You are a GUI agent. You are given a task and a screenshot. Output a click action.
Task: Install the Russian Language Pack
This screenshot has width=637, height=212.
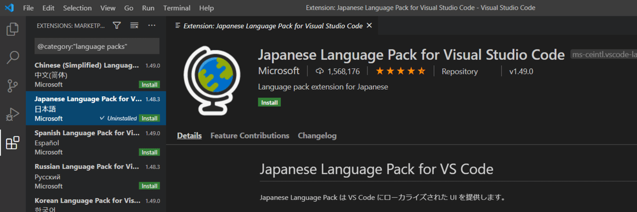coord(149,186)
